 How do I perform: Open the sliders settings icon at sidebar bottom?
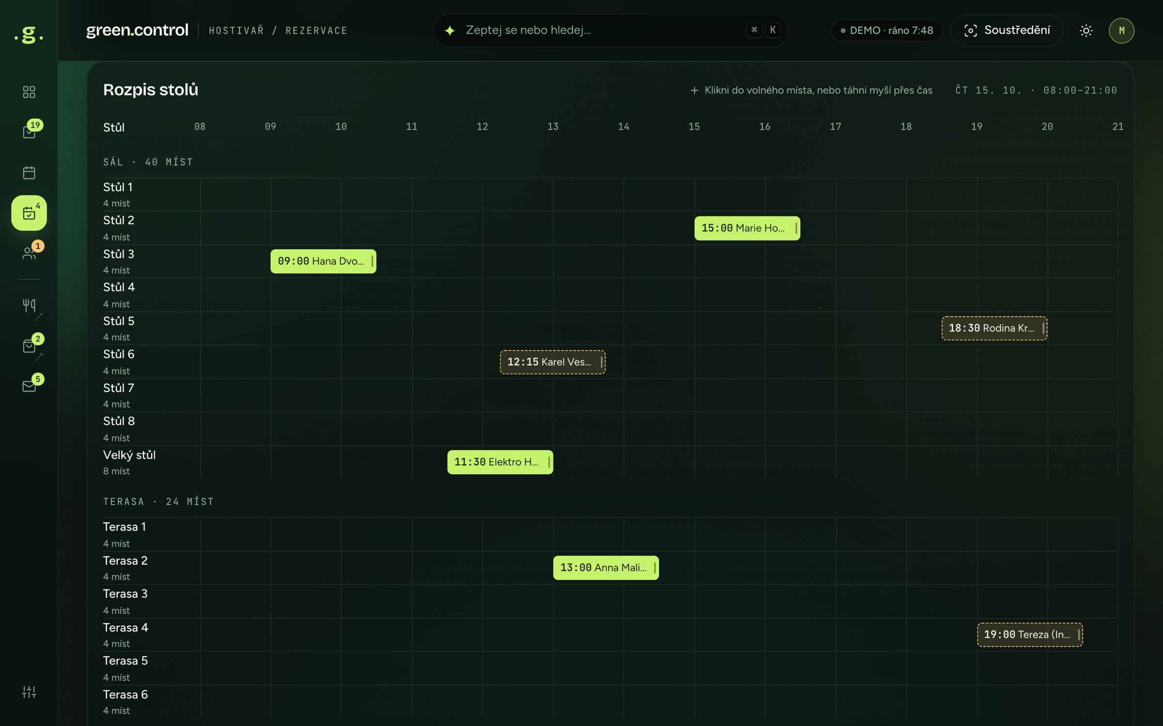[29, 692]
